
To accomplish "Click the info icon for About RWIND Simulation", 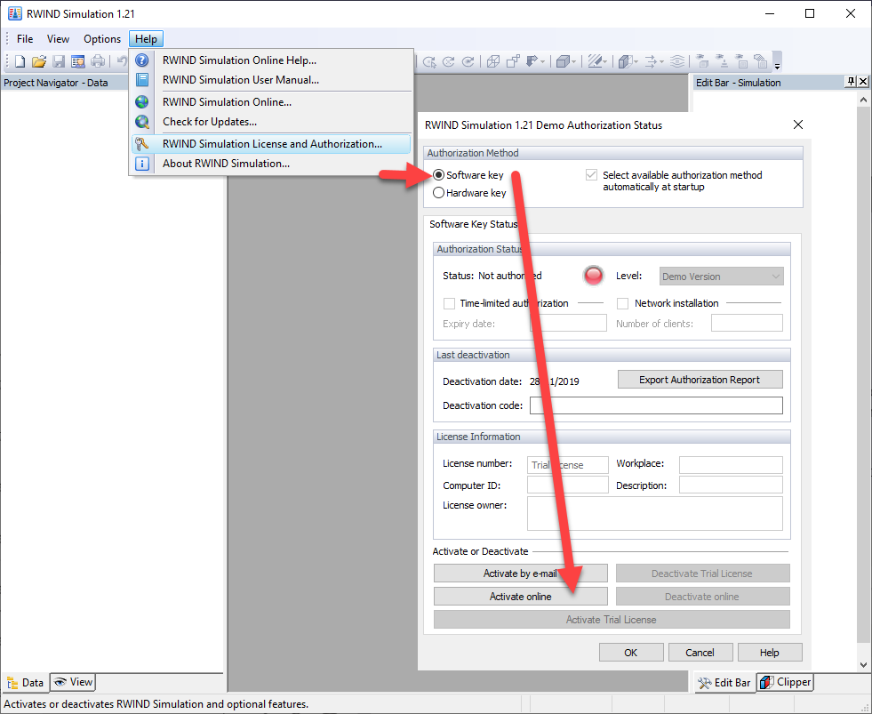I will (142, 164).
